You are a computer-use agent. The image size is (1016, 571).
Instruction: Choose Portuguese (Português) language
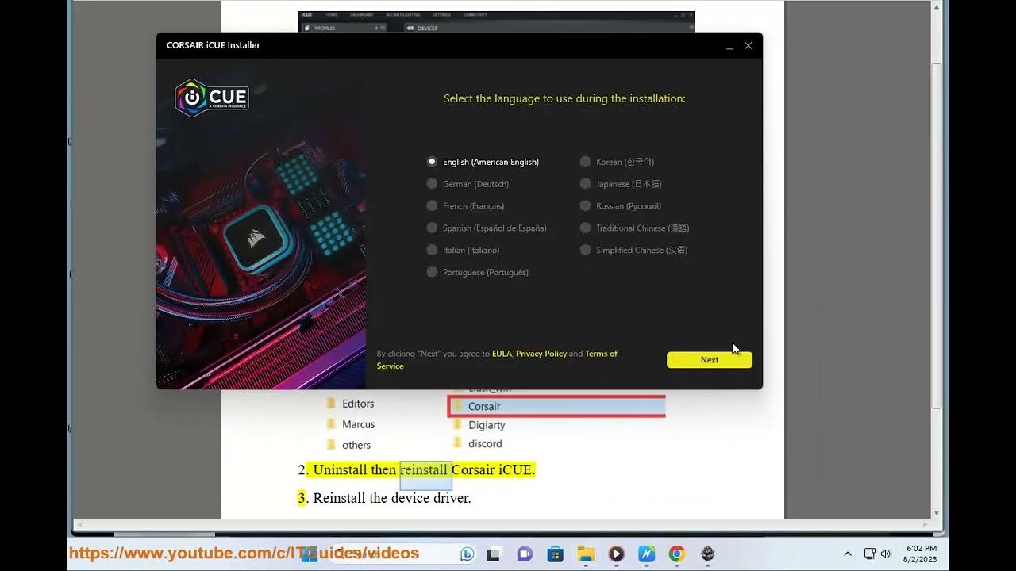(478, 273)
